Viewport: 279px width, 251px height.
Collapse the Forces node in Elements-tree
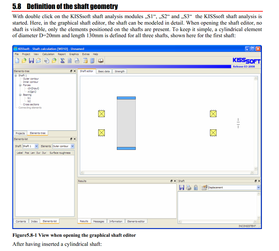[20, 85]
